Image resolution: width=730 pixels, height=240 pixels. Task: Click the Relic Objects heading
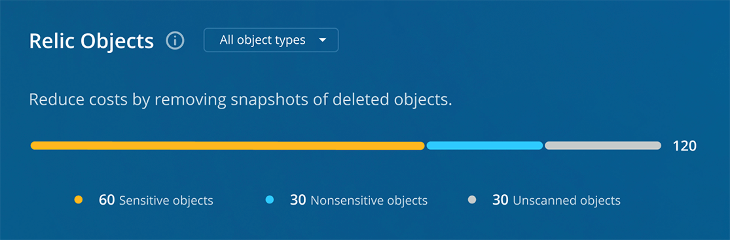(91, 41)
